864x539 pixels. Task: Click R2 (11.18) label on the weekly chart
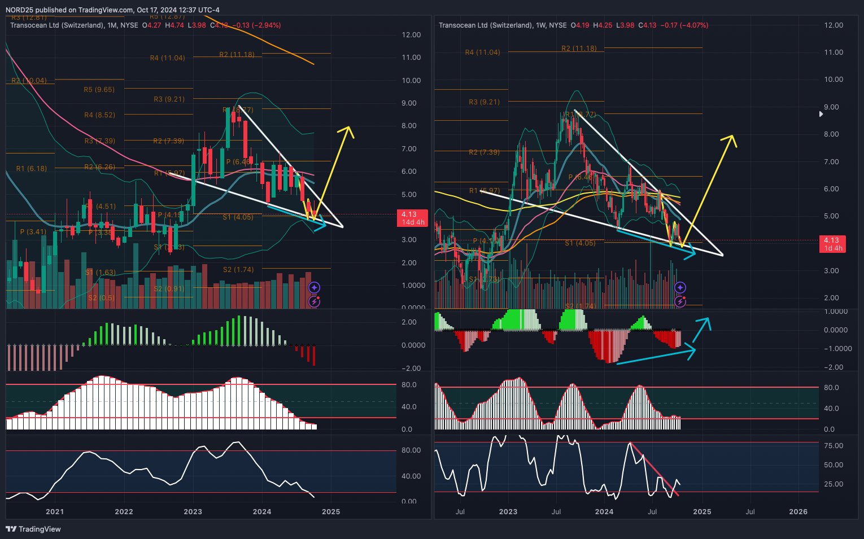click(x=579, y=49)
